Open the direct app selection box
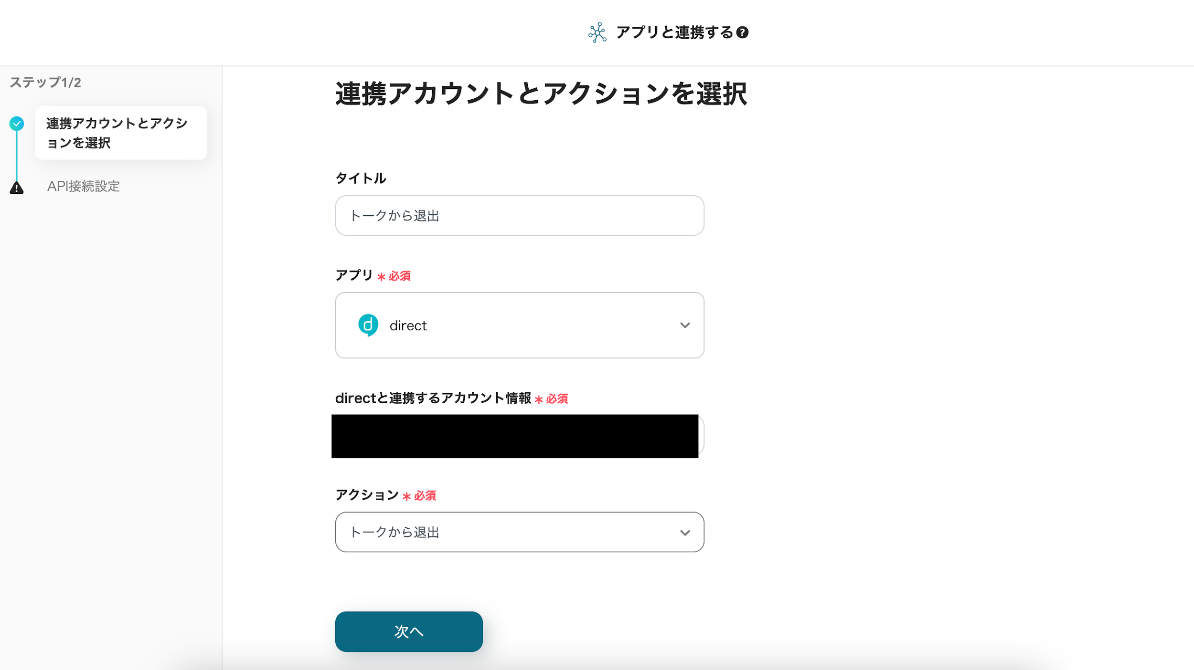Screen dimensions: 1194x670 pyautogui.click(x=520, y=325)
